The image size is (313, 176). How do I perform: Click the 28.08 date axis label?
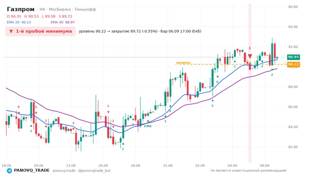point(135,166)
